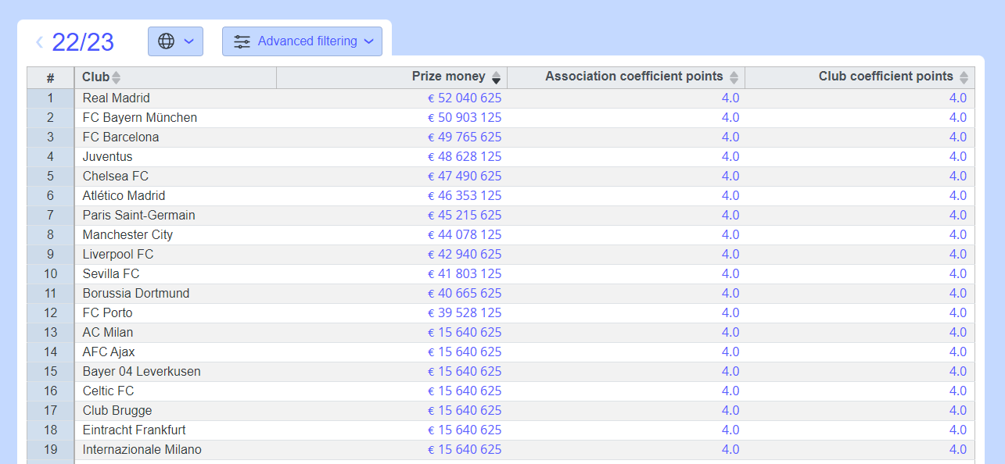Click prize money € 40 665 625
The image size is (1005, 464).
(x=465, y=294)
